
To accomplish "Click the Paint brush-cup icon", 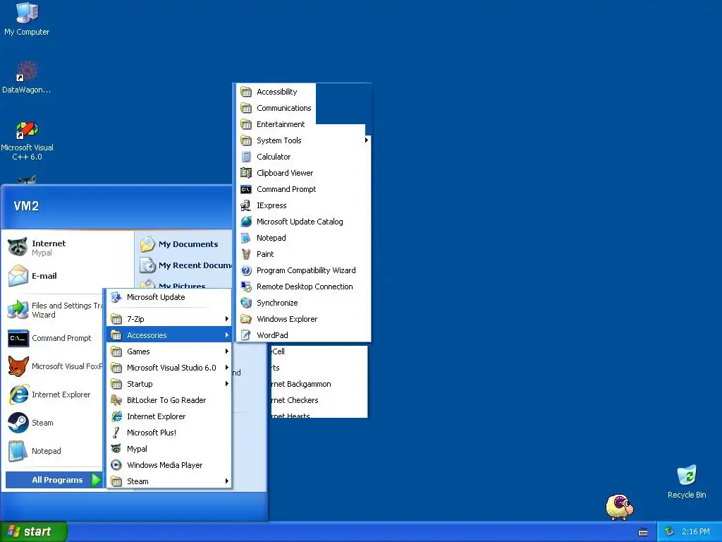I will (x=246, y=254).
